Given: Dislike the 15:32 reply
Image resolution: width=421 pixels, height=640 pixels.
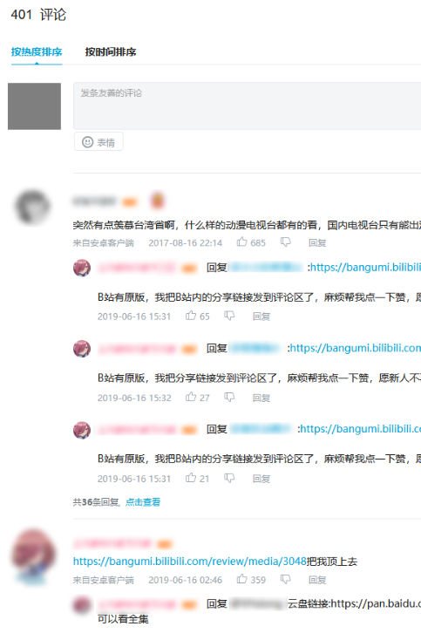Looking at the screenshot, I should coord(229,397).
